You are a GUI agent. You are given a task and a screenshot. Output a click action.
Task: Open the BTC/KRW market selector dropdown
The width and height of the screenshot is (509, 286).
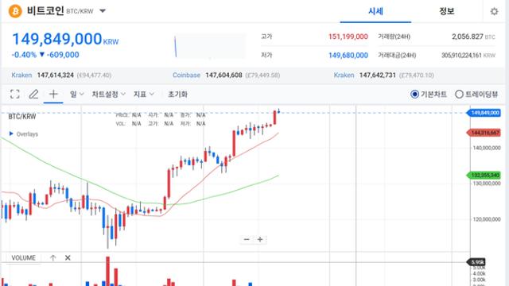tap(103, 11)
